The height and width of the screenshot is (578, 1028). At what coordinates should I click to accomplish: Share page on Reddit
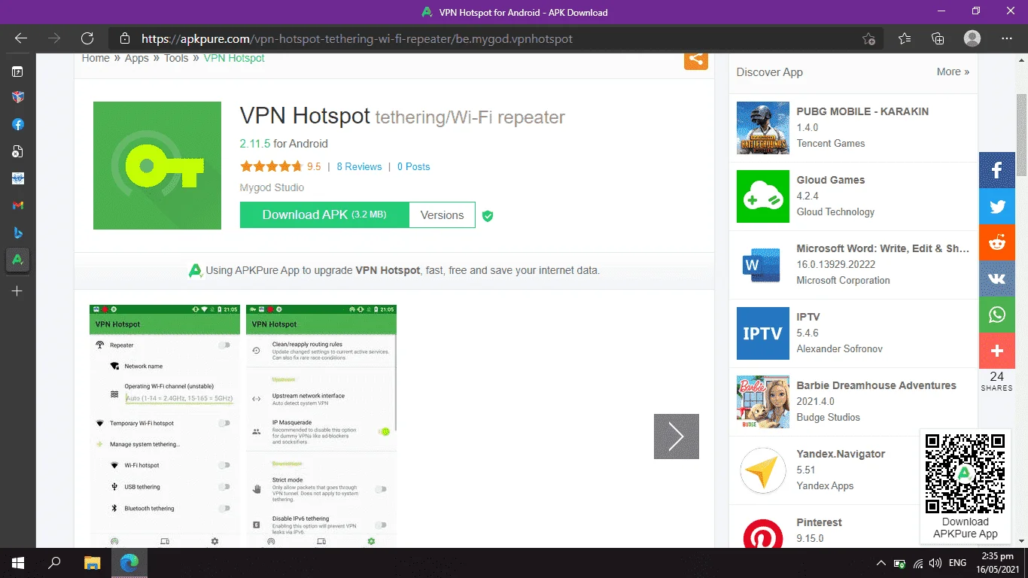(997, 242)
